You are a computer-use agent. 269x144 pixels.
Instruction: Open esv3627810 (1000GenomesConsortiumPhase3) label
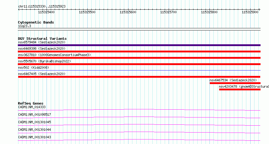[54, 55]
